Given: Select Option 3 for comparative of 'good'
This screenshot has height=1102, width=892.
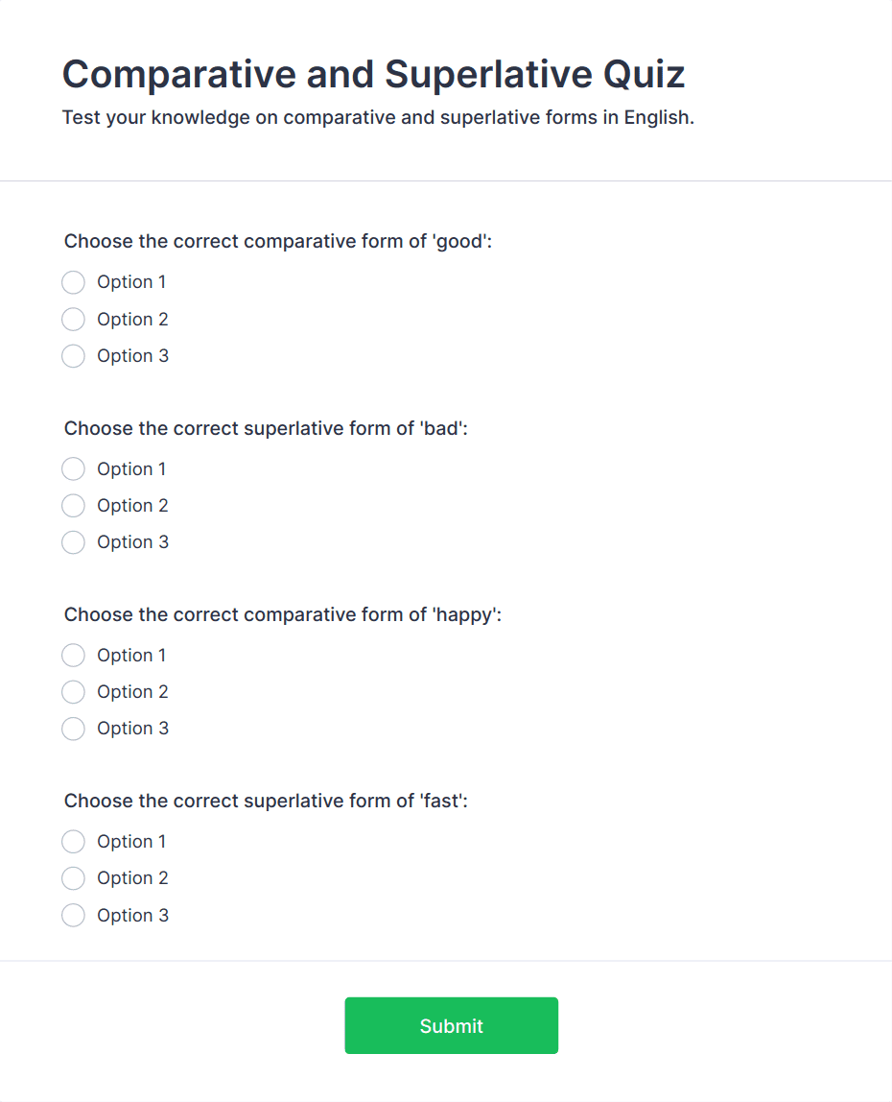Looking at the screenshot, I should click(x=74, y=356).
